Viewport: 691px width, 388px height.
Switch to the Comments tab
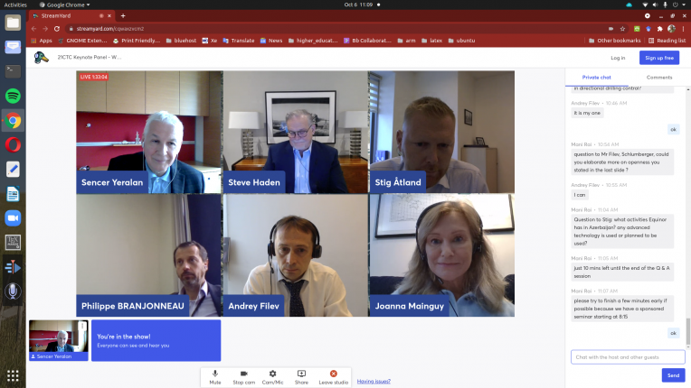pos(658,78)
